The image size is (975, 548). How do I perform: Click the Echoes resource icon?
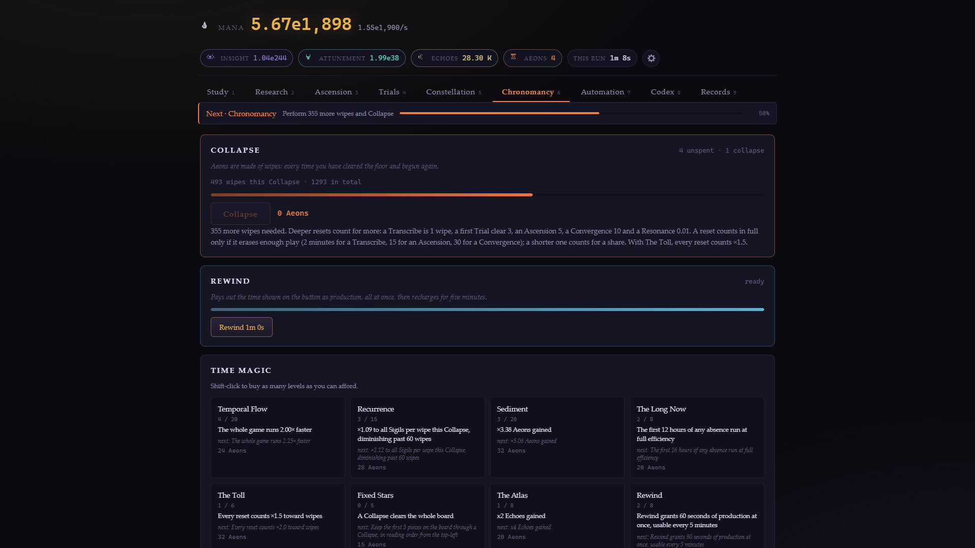point(420,57)
